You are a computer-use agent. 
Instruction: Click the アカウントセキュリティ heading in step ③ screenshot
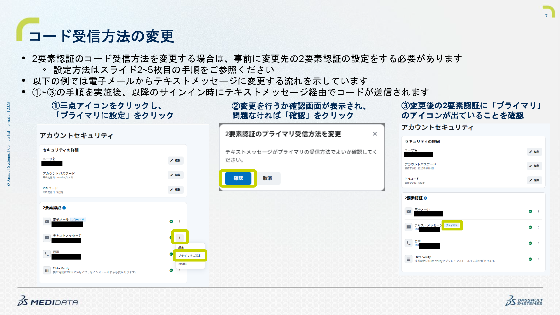tap(437, 127)
